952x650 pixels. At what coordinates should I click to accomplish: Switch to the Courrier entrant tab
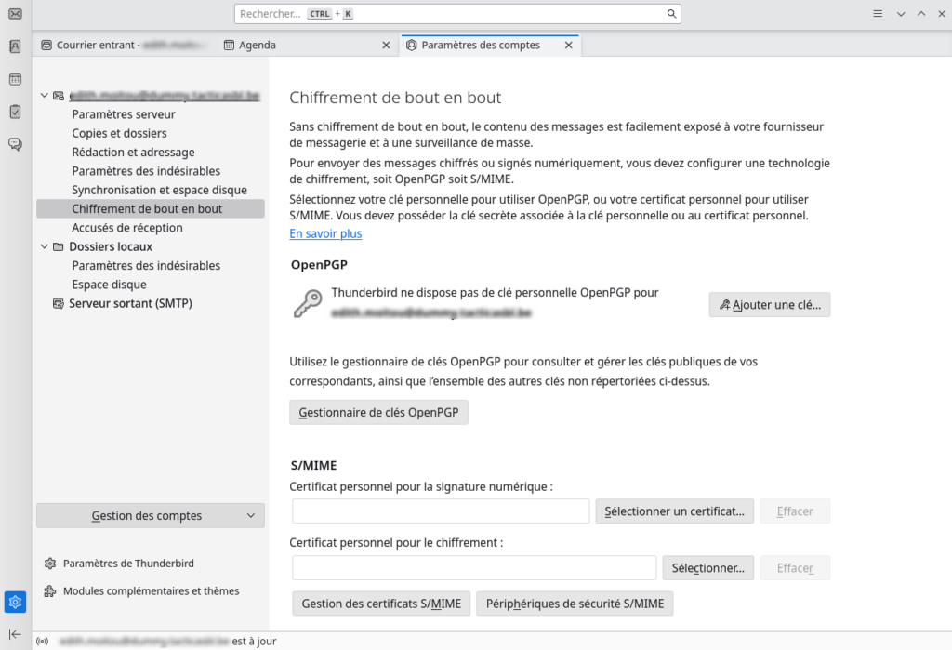pos(124,45)
